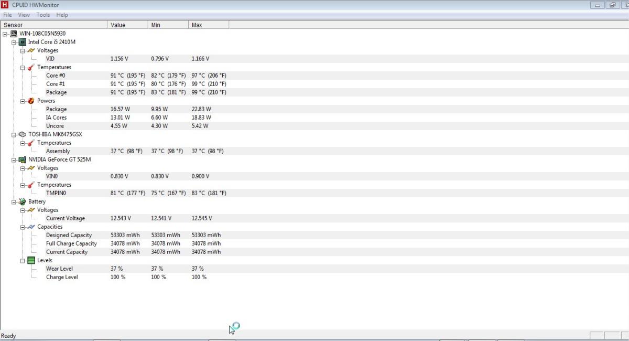Click the voltage icon next to CPU Voltages

[x=31, y=50]
